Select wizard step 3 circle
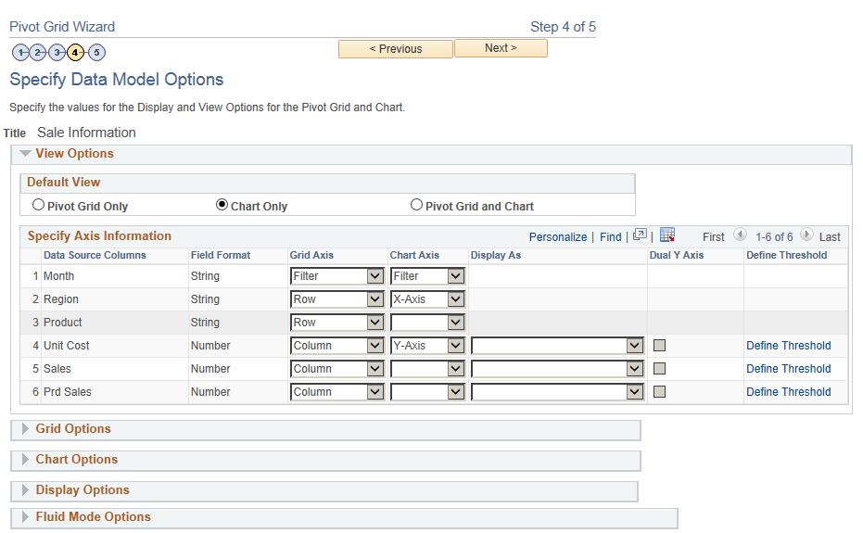This screenshot has width=863, height=533. [x=57, y=52]
